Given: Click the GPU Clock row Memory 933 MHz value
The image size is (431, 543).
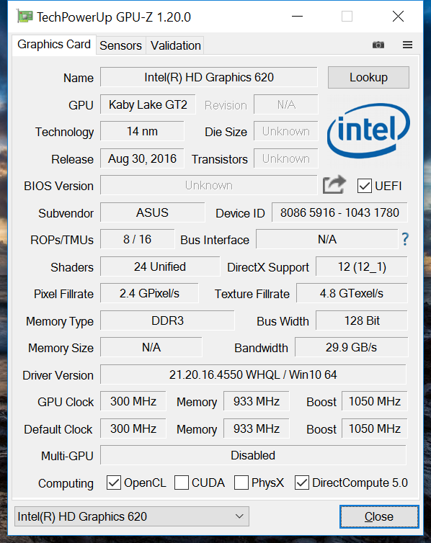Looking at the screenshot, I should tap(257, 401).
